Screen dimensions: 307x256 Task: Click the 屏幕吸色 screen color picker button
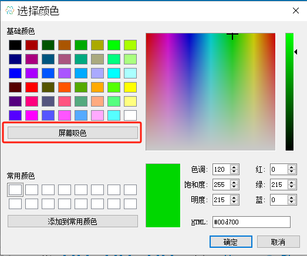coord(73,133)
